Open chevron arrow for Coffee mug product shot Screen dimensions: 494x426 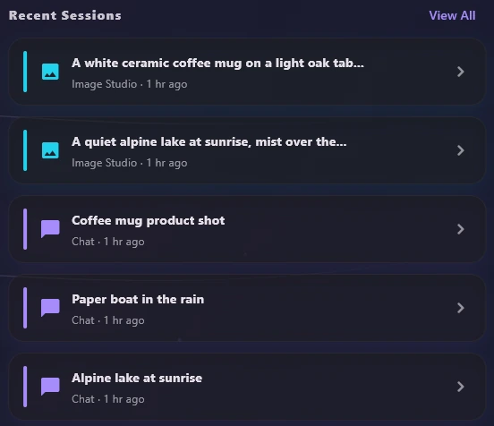(x=461, y=229)
